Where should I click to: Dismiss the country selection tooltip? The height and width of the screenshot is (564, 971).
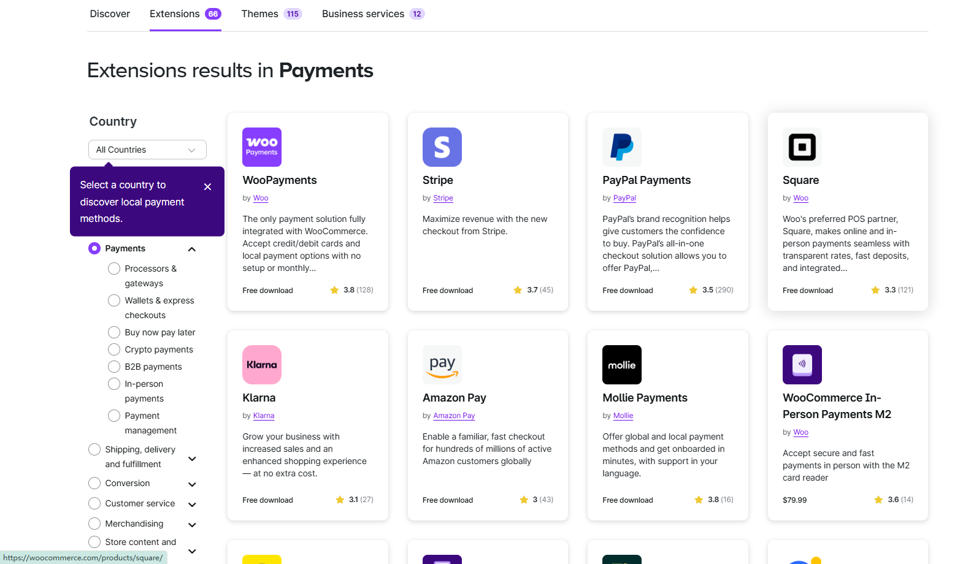207,186
